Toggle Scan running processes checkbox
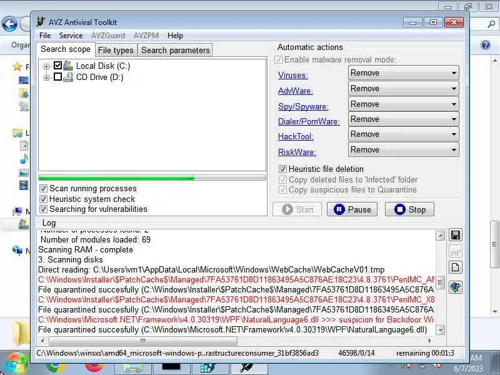The width and height of the screenshot is (500, 375). pos(43,189)
